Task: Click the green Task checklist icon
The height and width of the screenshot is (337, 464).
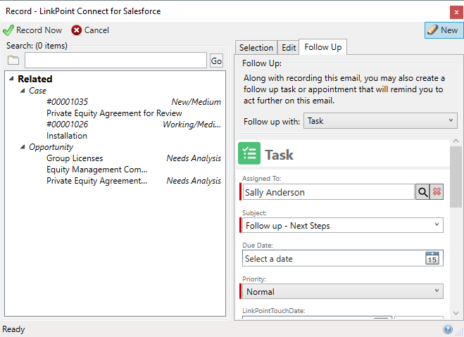Action: [249, 153]
